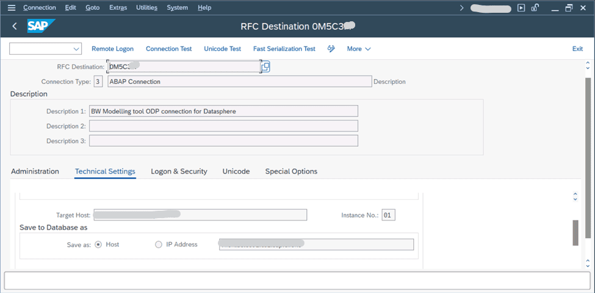Image resolution: width=595 pixels, height=293 pixels.
Task: Click the 'Description' section heading
Action: point(29,93)
